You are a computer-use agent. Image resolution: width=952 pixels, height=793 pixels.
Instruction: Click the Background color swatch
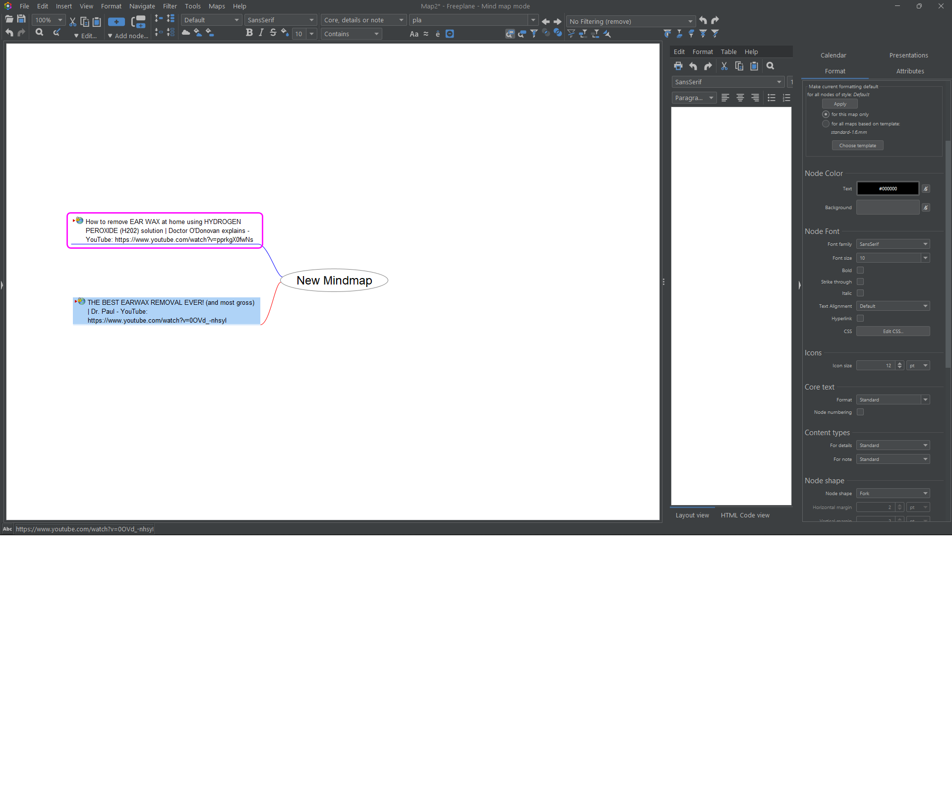(888, 207)
